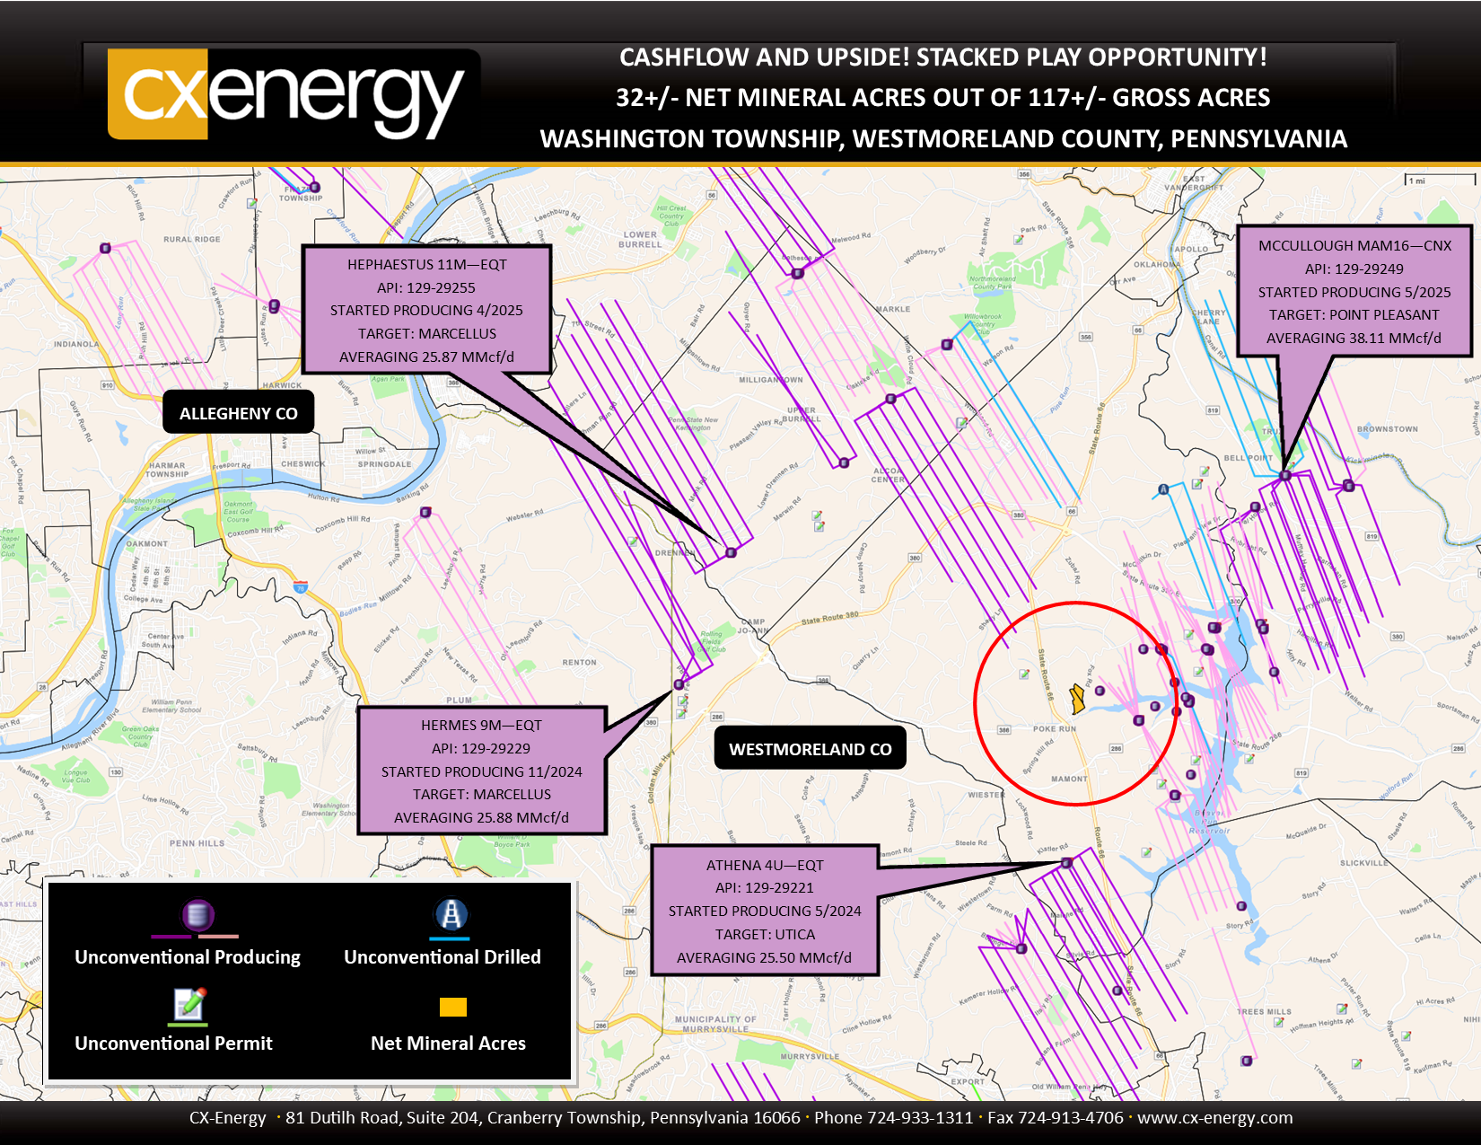Select the blue drilled well marker on map

click(x=1163, y=489)
